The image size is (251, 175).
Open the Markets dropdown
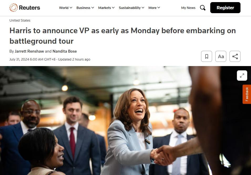coord(106,8)
